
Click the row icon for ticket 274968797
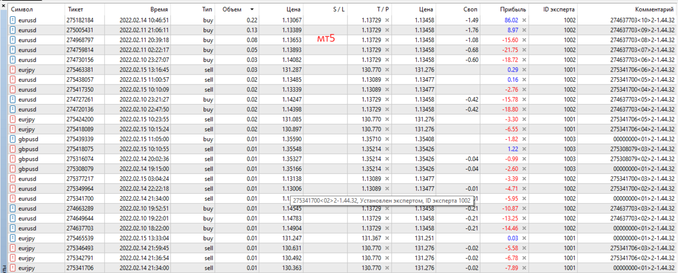coord(13,40)
